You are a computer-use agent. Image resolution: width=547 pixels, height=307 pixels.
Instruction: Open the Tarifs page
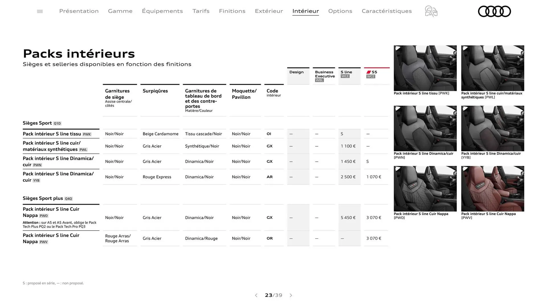click(x=201, y=11)
